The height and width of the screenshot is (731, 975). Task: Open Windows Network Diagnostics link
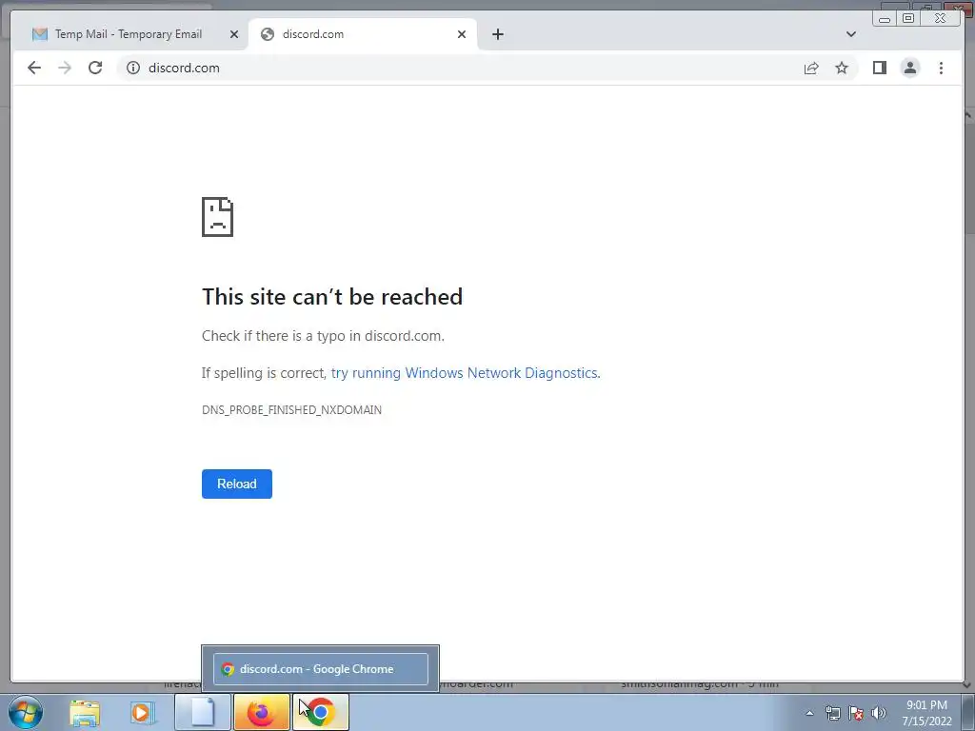(465, 373)
